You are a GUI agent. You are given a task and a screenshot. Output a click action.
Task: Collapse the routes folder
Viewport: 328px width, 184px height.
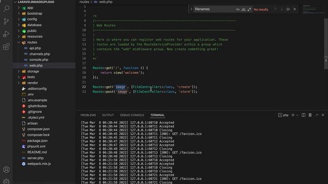[18, 42]
